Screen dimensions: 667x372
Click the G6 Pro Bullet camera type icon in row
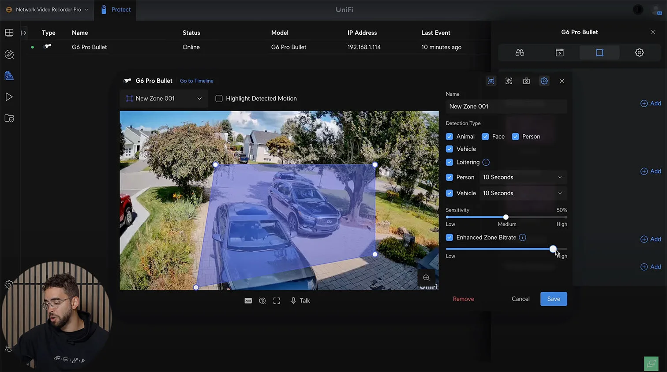[x=48, y=46]
